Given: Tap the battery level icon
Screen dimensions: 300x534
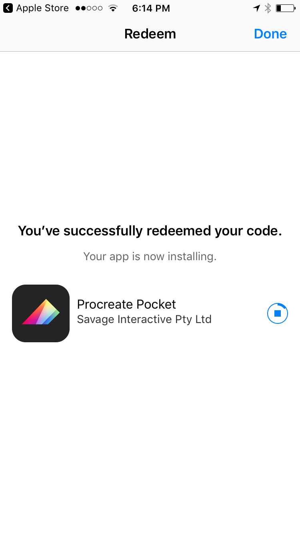Looking at the screenshot, I should 286,8.
